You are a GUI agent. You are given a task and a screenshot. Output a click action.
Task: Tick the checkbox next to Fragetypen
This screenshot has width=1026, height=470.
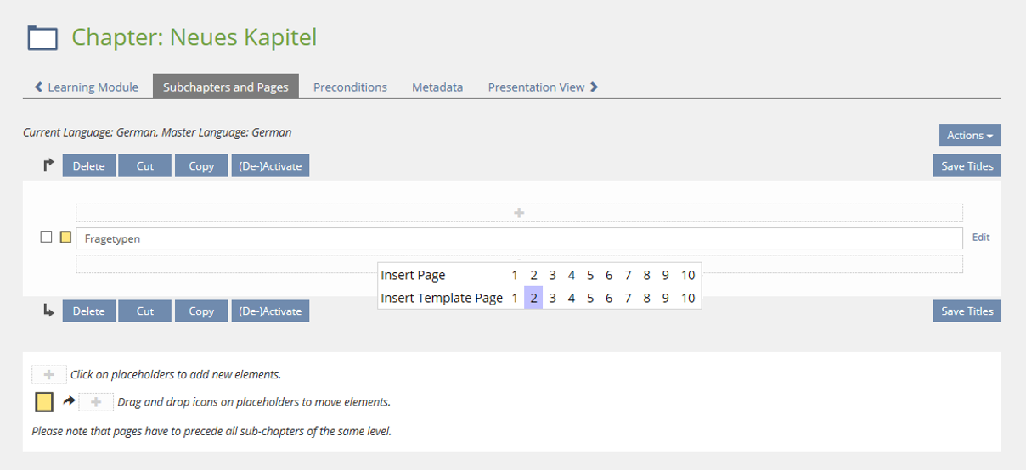[47, 238]
